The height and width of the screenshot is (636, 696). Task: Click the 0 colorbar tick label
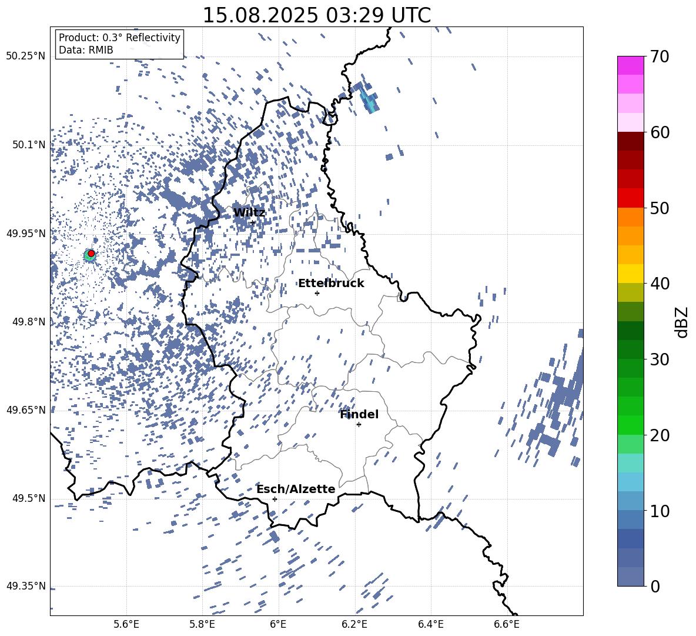point(655,586)
